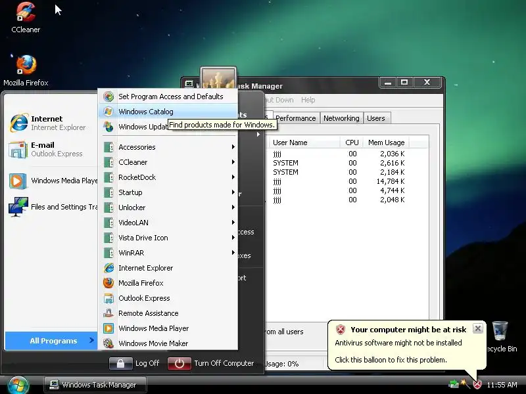The image size is (526, 394).
Task: Open CCleaner desktop shortcut icon
Action: (26, 12)
